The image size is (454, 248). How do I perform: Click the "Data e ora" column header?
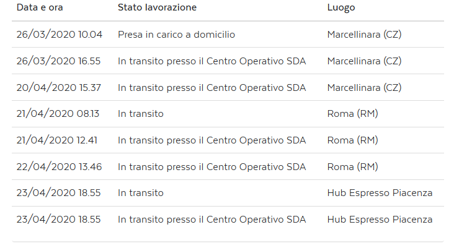click(x=40, y=8)
